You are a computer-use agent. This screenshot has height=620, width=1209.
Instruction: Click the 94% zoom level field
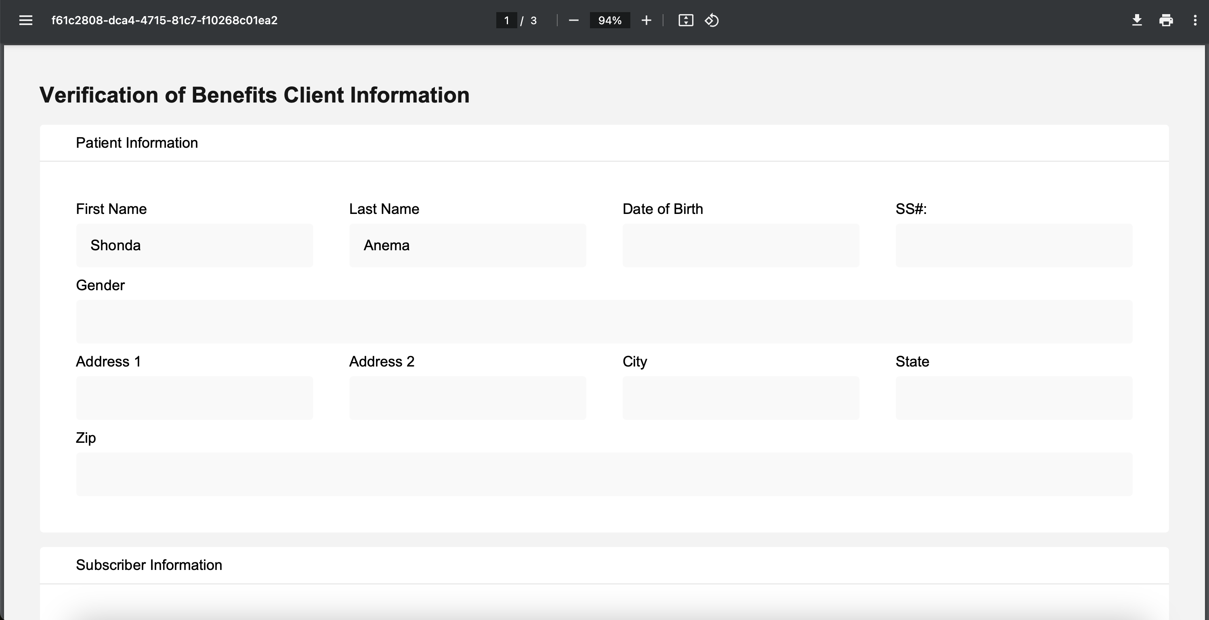[x=610, y=20]
